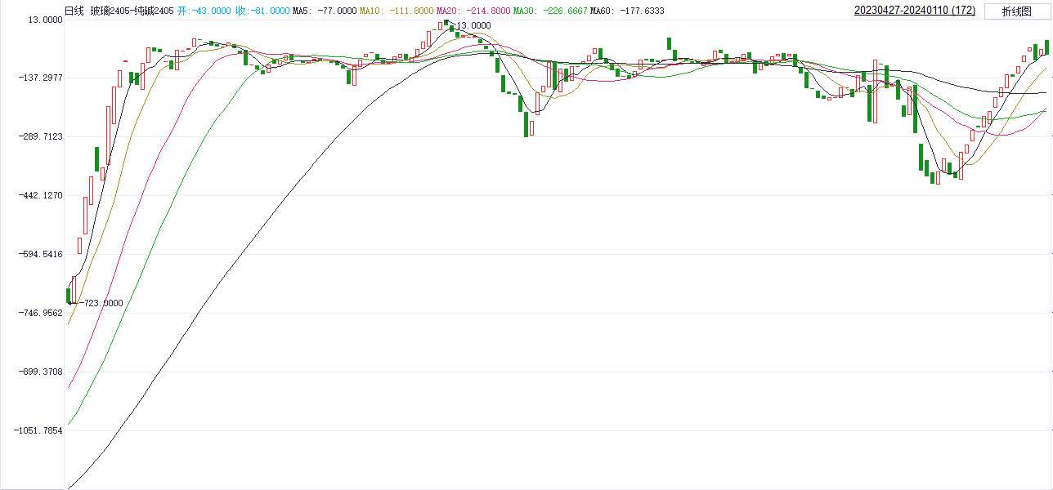
Task: Click the -1051.7854 y-axis label
Action: [x=38, y=430]
